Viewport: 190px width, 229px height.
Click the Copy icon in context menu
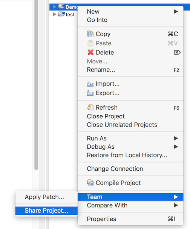[90, 34]
